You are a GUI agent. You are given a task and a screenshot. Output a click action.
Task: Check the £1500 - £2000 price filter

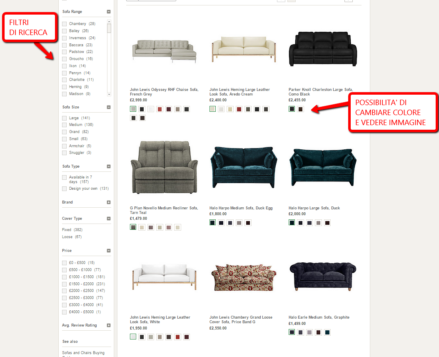tap(65, 284)
